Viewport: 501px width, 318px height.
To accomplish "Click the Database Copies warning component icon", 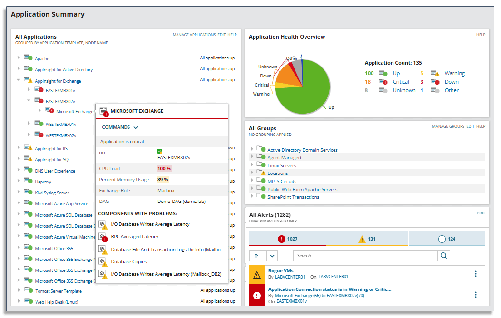I will pos(103,262).
